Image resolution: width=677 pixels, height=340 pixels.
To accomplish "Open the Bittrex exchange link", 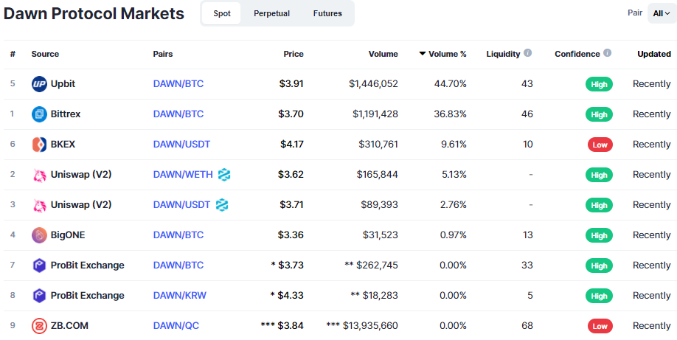I will pos(66,114).
